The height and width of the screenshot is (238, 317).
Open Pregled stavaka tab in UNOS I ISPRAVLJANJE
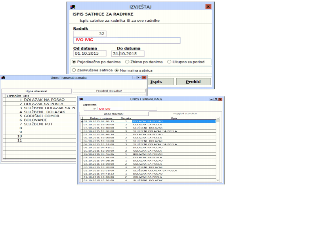pyautogui.click(x=183, y=113)
